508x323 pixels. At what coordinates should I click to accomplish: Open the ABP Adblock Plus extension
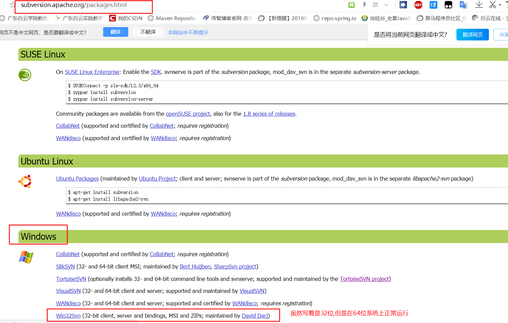(418, 5)
